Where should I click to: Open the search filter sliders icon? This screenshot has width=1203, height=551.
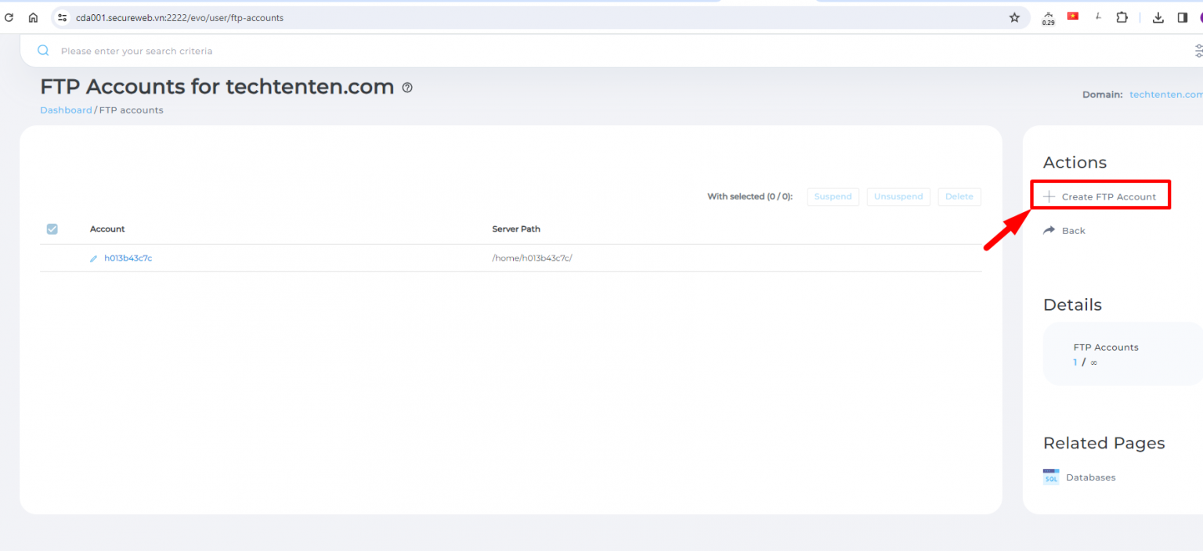pyautogui.click(x=1198, y=50)
